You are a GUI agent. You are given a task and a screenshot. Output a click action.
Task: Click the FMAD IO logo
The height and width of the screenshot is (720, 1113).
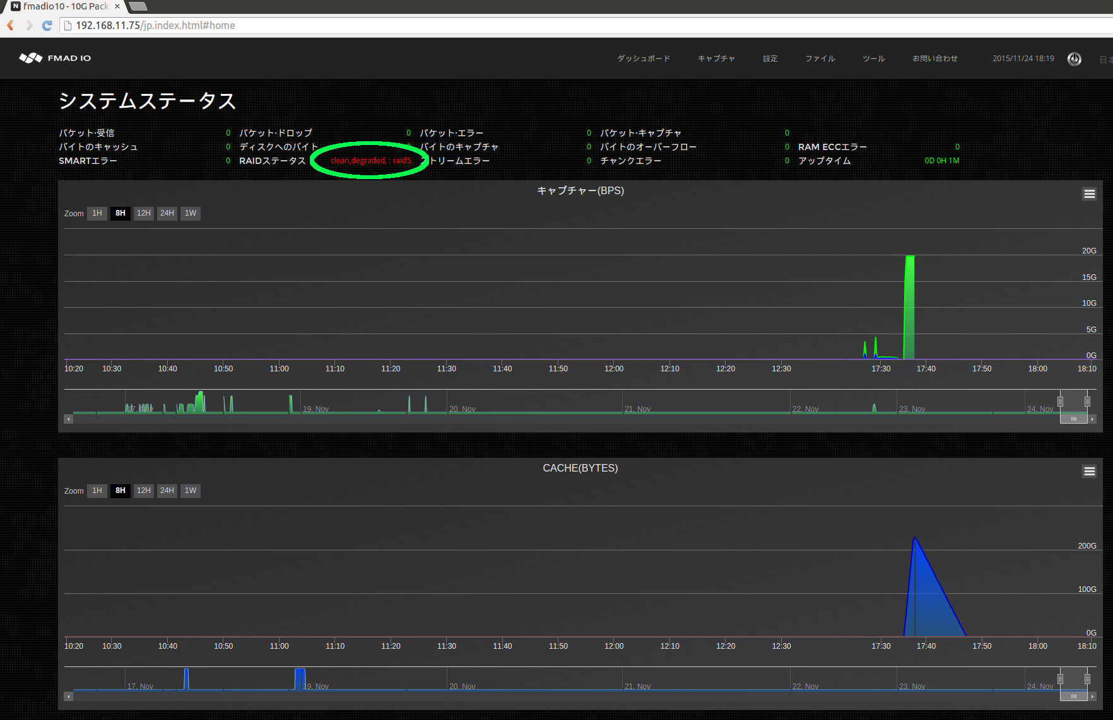tap(55, 58)
